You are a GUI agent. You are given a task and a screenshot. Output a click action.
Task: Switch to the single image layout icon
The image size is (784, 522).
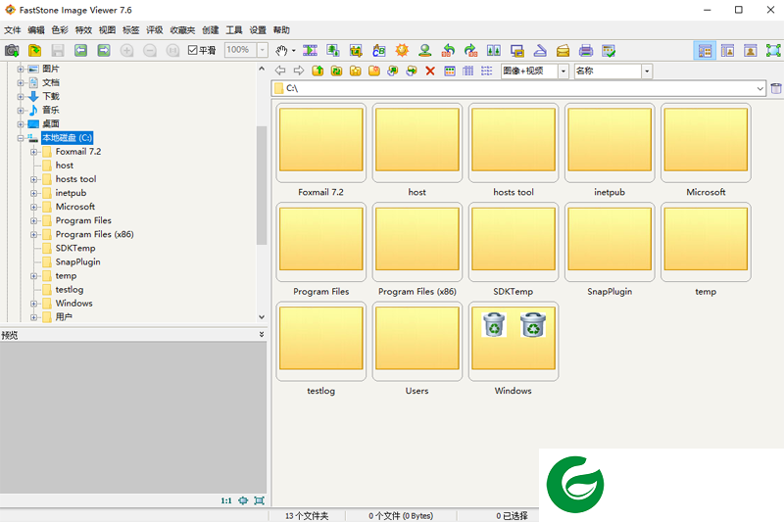750,51
